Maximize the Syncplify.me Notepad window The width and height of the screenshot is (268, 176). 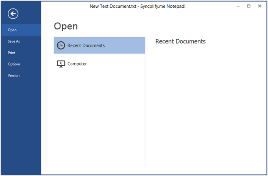[x=249, y=6]
